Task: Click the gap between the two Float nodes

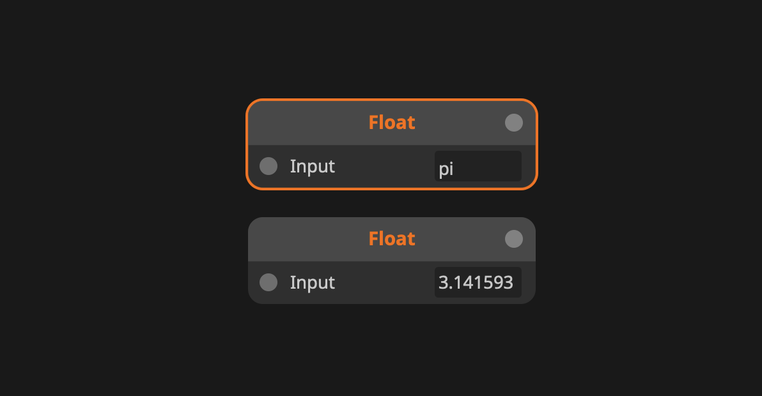Action: click(391, 204)
